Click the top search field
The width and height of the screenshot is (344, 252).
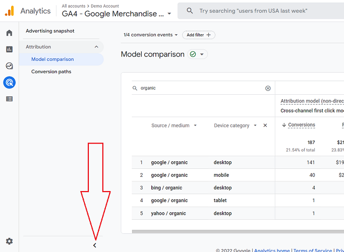coord(261,11)
